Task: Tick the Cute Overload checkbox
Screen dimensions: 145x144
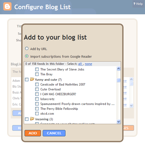Action: tap(37, 89)
